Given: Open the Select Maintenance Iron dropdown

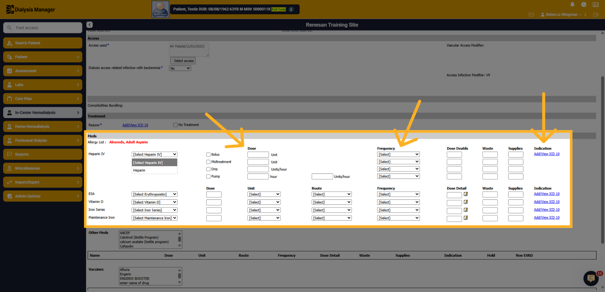Looking at the screenshot, I should pos(154,218).
